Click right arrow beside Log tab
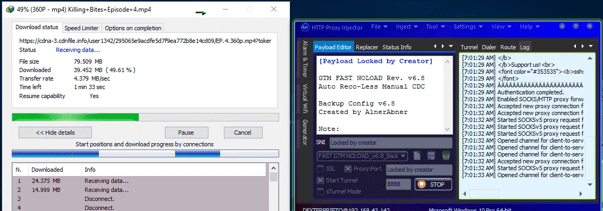603x211 pixels. pos(583,47)
